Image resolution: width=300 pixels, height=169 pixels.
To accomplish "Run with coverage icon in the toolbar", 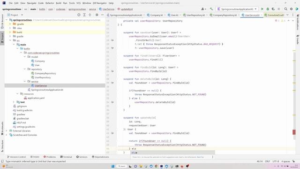I will (x=273, y=9).
